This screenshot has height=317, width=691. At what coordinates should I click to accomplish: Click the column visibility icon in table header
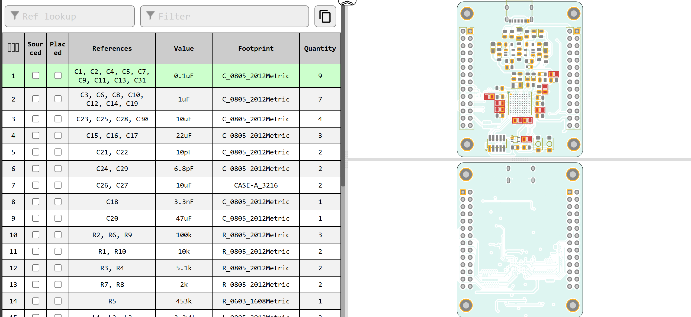click(13, 48)
